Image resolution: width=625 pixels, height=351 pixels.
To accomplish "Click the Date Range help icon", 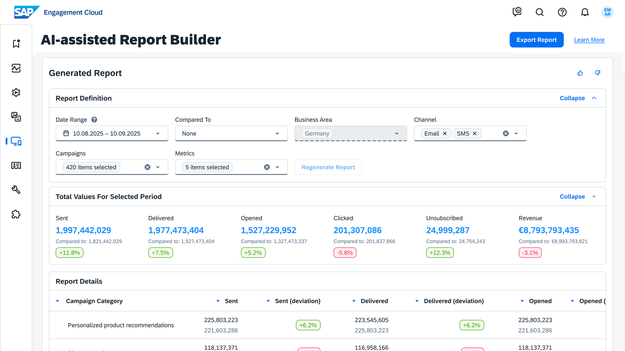I will click(x=94, y=120).
